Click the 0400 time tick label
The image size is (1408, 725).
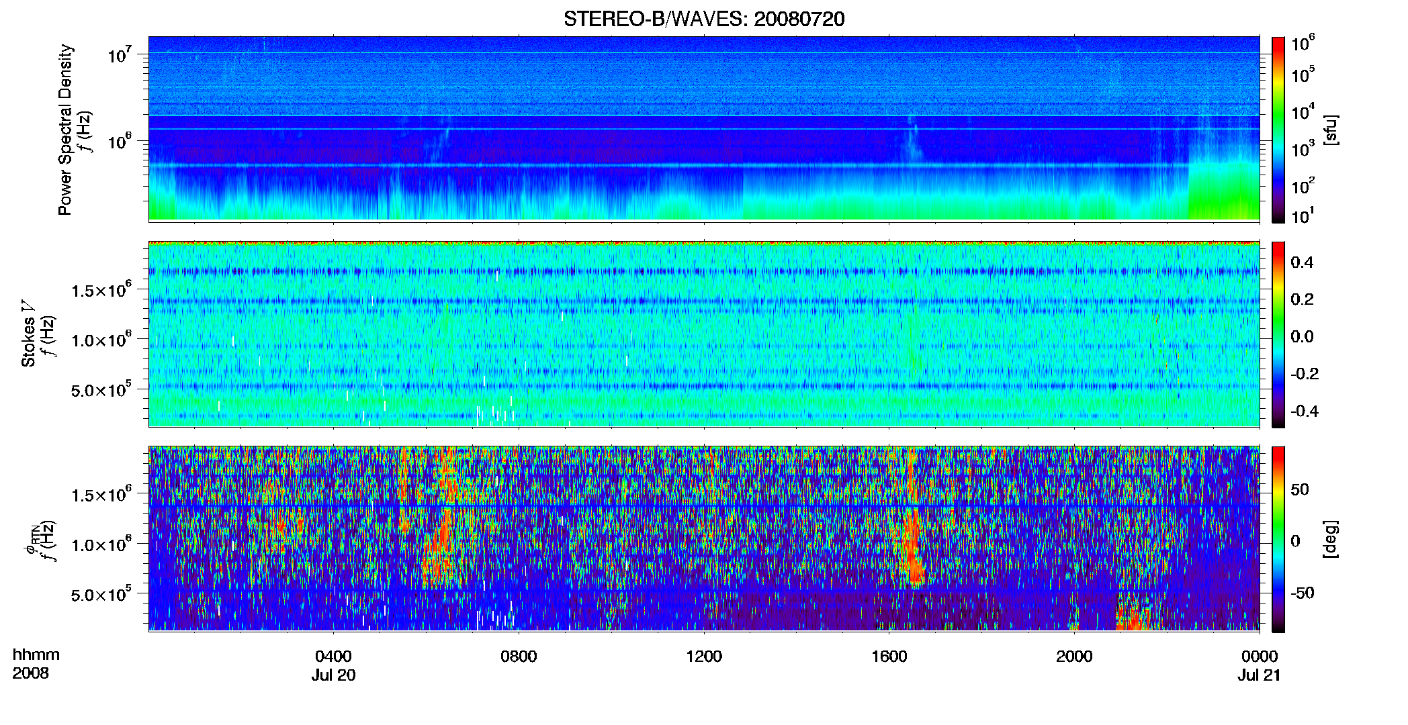[x=333, y=657]
